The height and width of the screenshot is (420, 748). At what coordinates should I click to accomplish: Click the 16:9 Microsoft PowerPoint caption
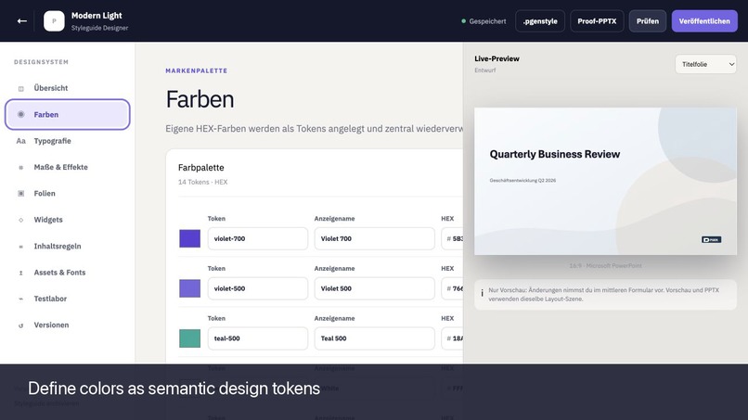click(605, 265)
